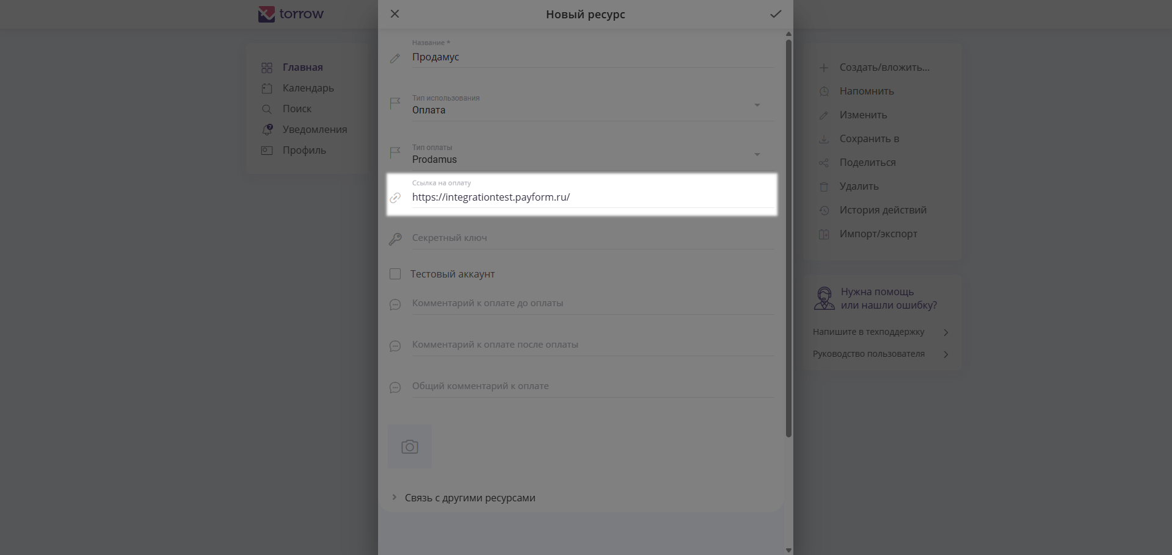
Task: Click the dialog's vertical scrollbar
Action: point(788,238)
